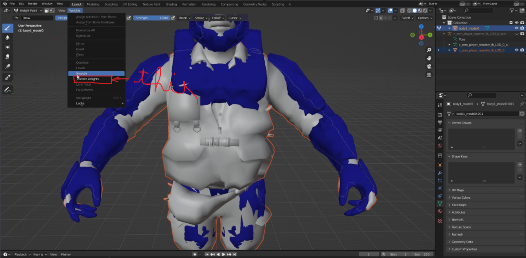The width and height of the screenshot is (526, 258).
Task: Open the Object Data (green mesh) tab
Action: point(440,204)
